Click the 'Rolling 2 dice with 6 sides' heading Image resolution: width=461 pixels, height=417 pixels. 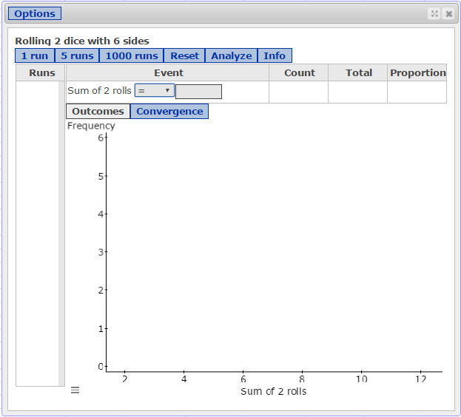(82, 41)
